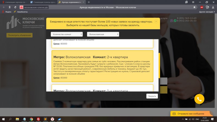The width and height of the screenshot is (217, 122).
Task: Show hidden system tray icons
Action: [x=183, y=119]
